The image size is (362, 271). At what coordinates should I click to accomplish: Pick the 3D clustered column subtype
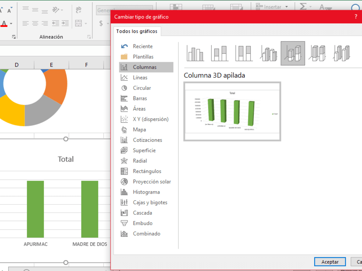(269, 53)
